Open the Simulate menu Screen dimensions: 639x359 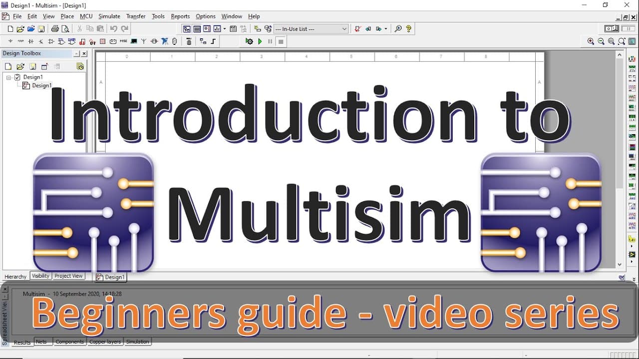[109, 16]
